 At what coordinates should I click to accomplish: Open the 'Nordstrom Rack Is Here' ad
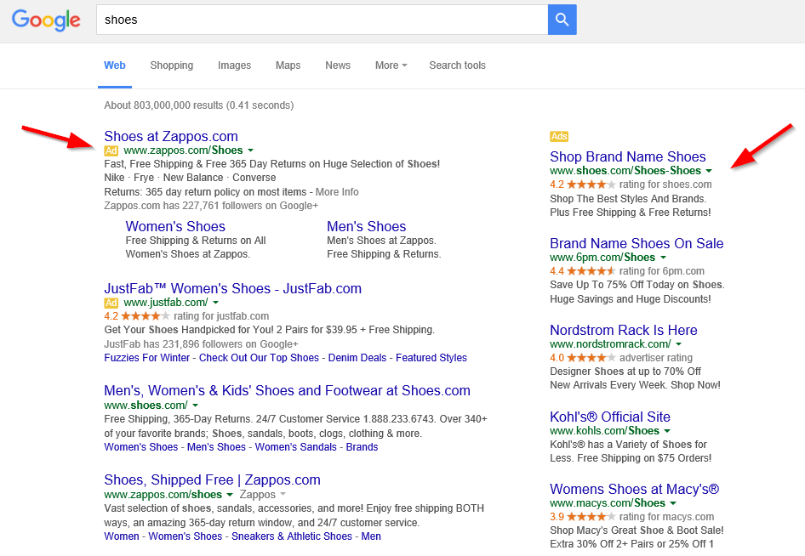pos(624,330)
